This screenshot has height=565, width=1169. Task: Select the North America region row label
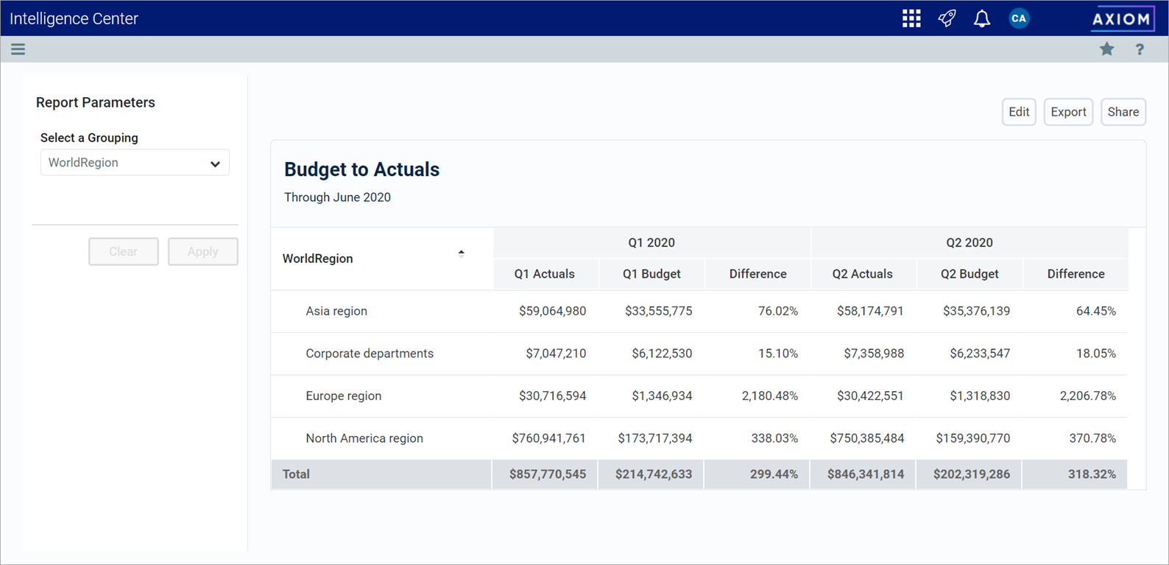pos(364,438)
